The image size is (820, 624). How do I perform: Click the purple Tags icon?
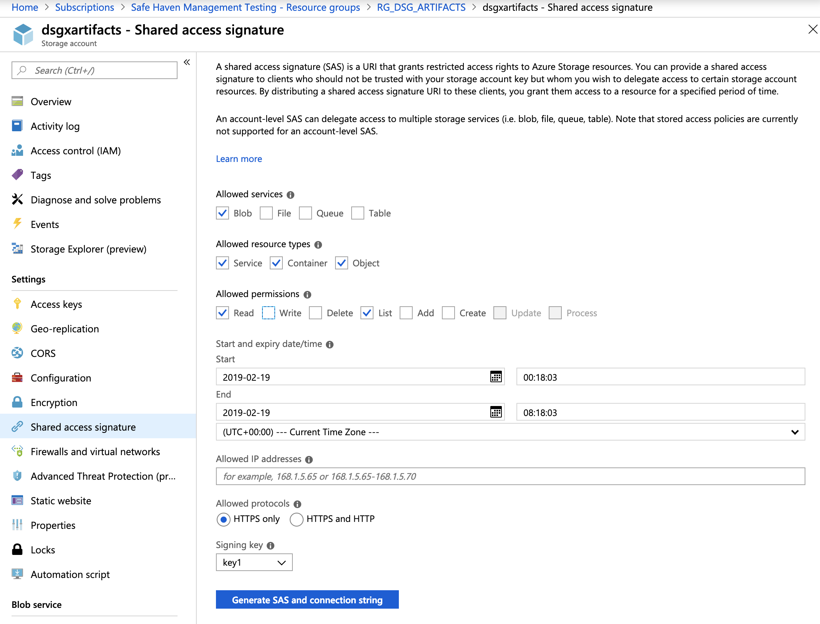pyautogui.click(x=17, y=175)
